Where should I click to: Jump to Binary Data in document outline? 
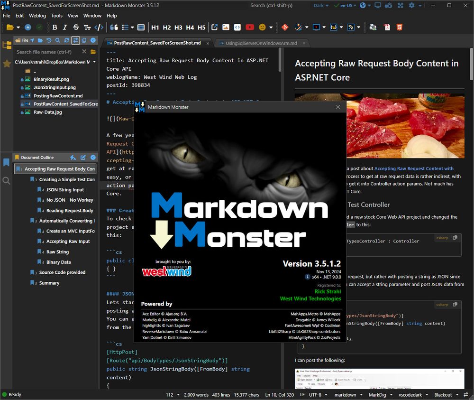[x=58, y=262]
